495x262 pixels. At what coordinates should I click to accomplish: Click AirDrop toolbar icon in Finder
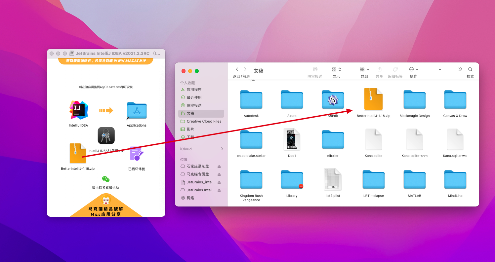[x=315, y=69]
